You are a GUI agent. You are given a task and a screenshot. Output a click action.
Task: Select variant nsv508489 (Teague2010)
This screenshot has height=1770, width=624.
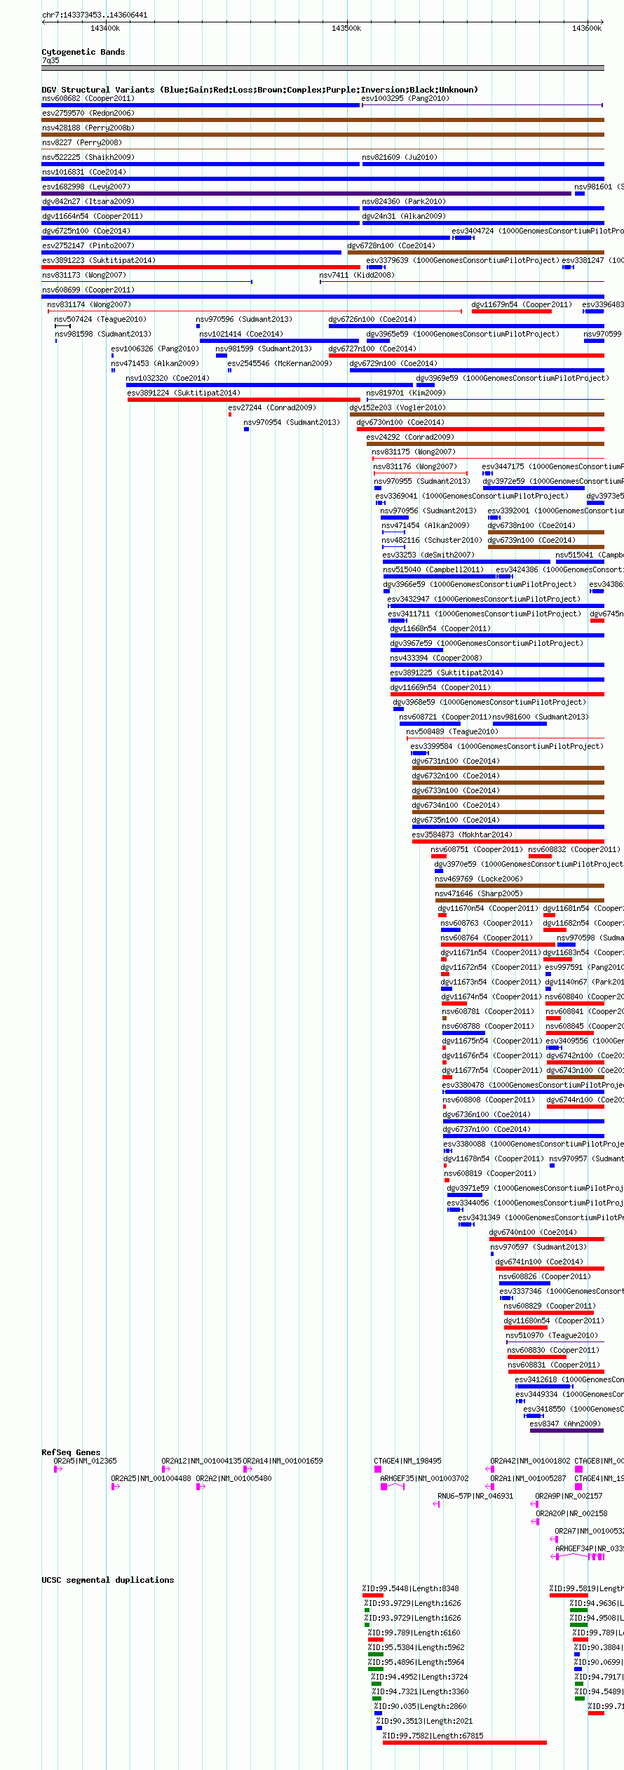452,731
